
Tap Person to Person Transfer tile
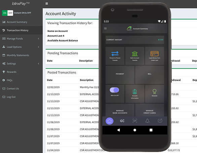tap(115, 56)
